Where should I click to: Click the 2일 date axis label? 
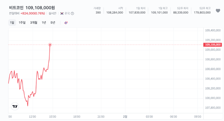coord(125,117)
